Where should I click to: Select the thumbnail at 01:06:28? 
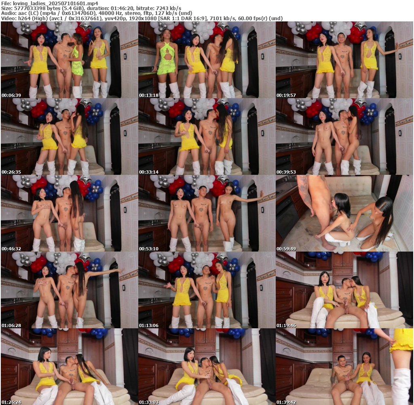pos(69,290)
